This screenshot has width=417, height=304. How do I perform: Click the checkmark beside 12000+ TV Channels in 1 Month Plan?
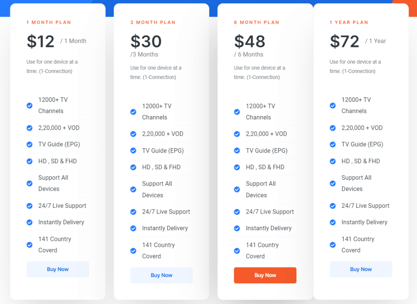coord(29,105)
